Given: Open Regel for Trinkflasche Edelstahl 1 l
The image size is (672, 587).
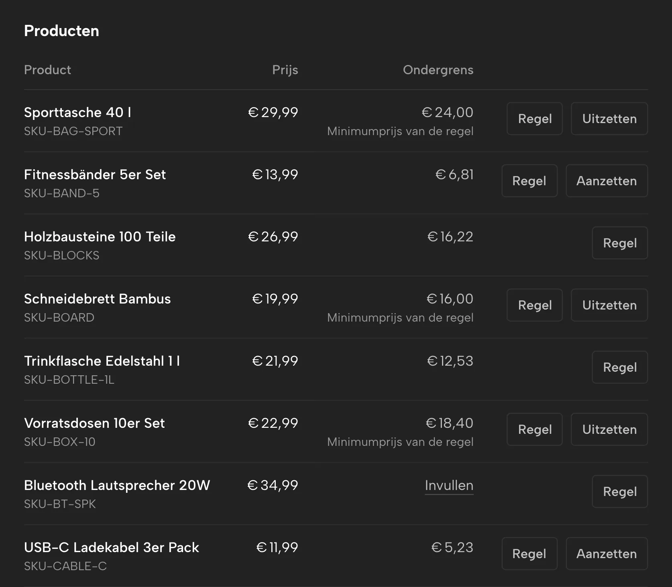Looking at the screenshot, I should (620, 367).
